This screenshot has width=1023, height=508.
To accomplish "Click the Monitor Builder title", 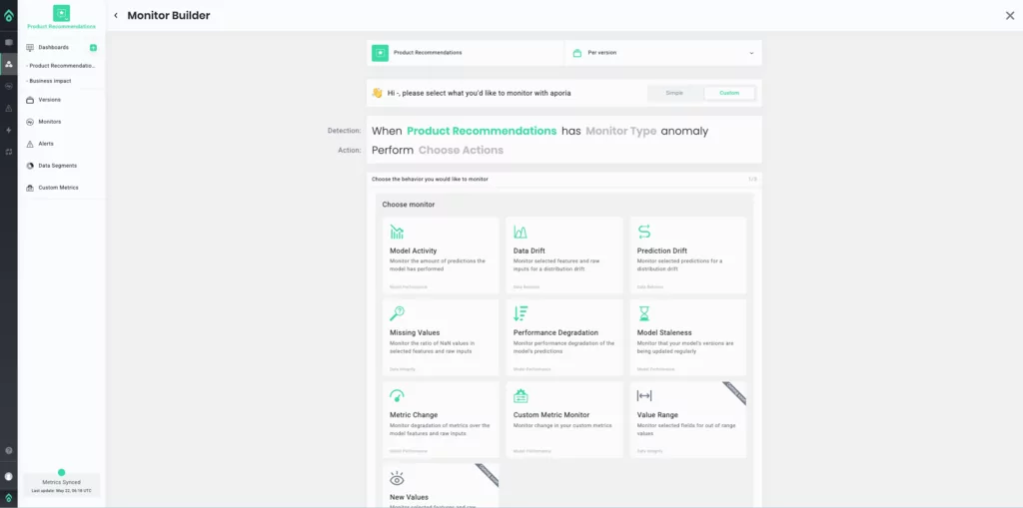I will [168, 16].
